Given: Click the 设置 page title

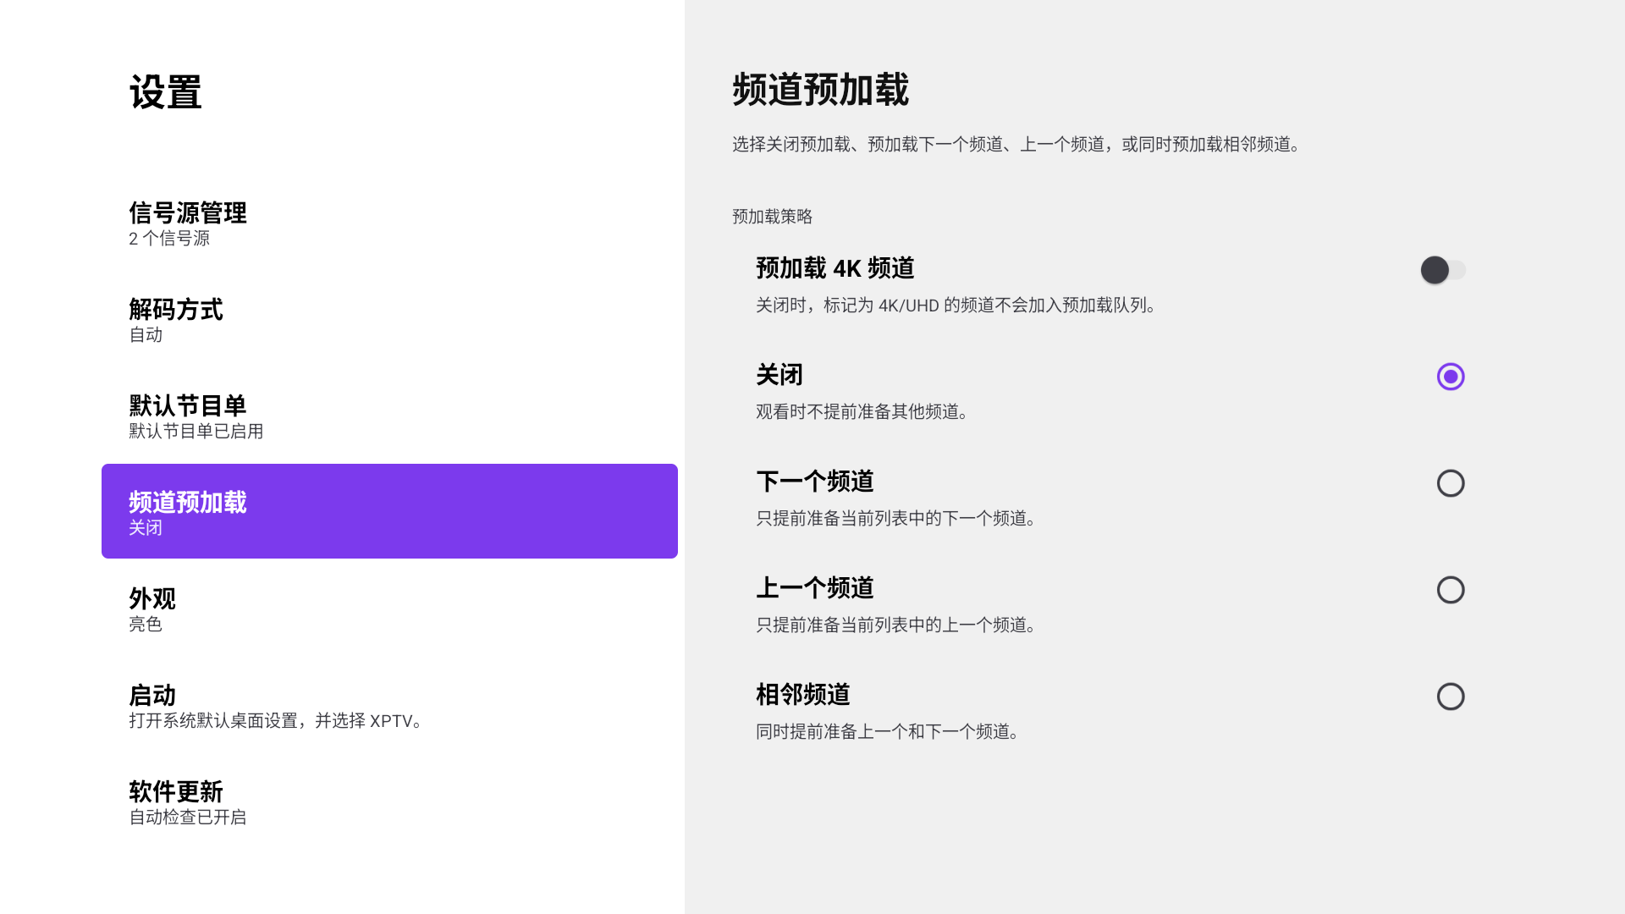Looking at the screenshot, I should click(165, 92).
